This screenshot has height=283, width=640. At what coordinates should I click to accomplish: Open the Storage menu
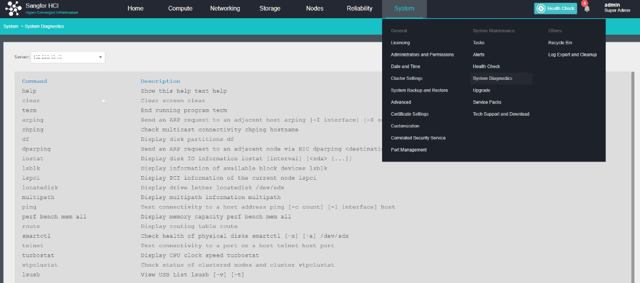pos(270,9)
